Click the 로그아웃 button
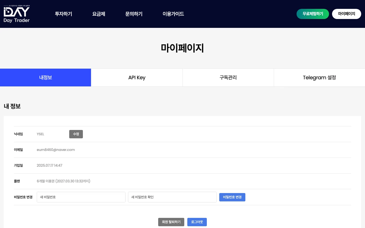Image resolution: width=365 pixels, height=228 pixels. [197, 222]
